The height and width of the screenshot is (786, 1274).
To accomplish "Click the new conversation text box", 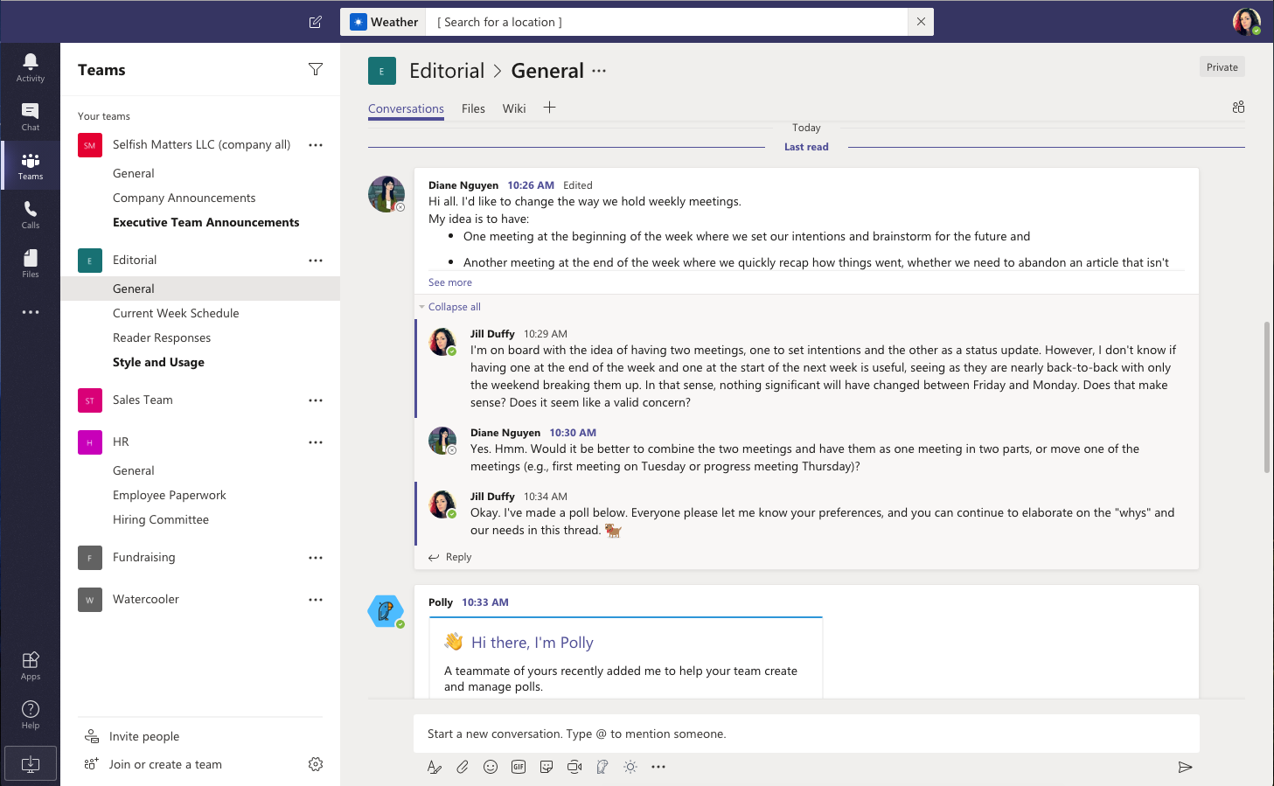I will [806, 734].
